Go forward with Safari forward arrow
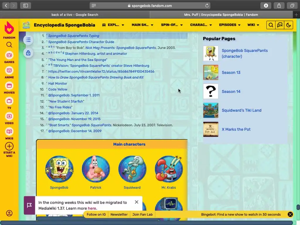 (13, 6)
